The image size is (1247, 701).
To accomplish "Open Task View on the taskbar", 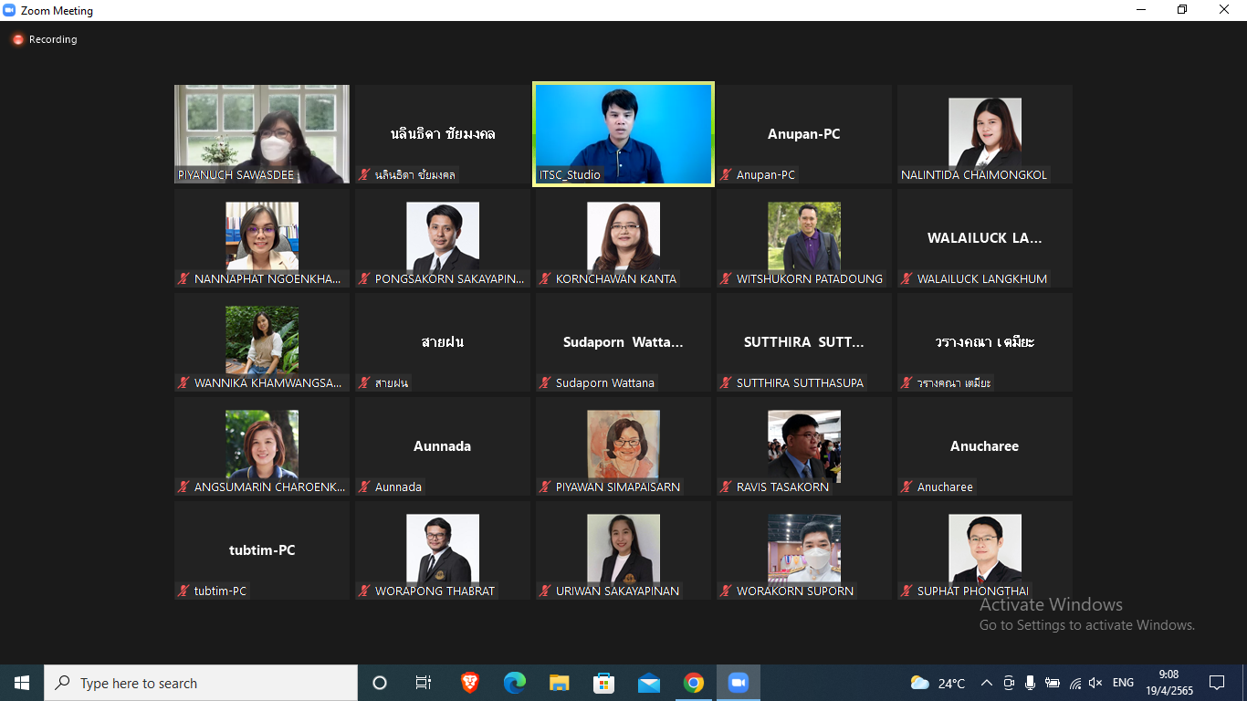I will pos(424,683).
